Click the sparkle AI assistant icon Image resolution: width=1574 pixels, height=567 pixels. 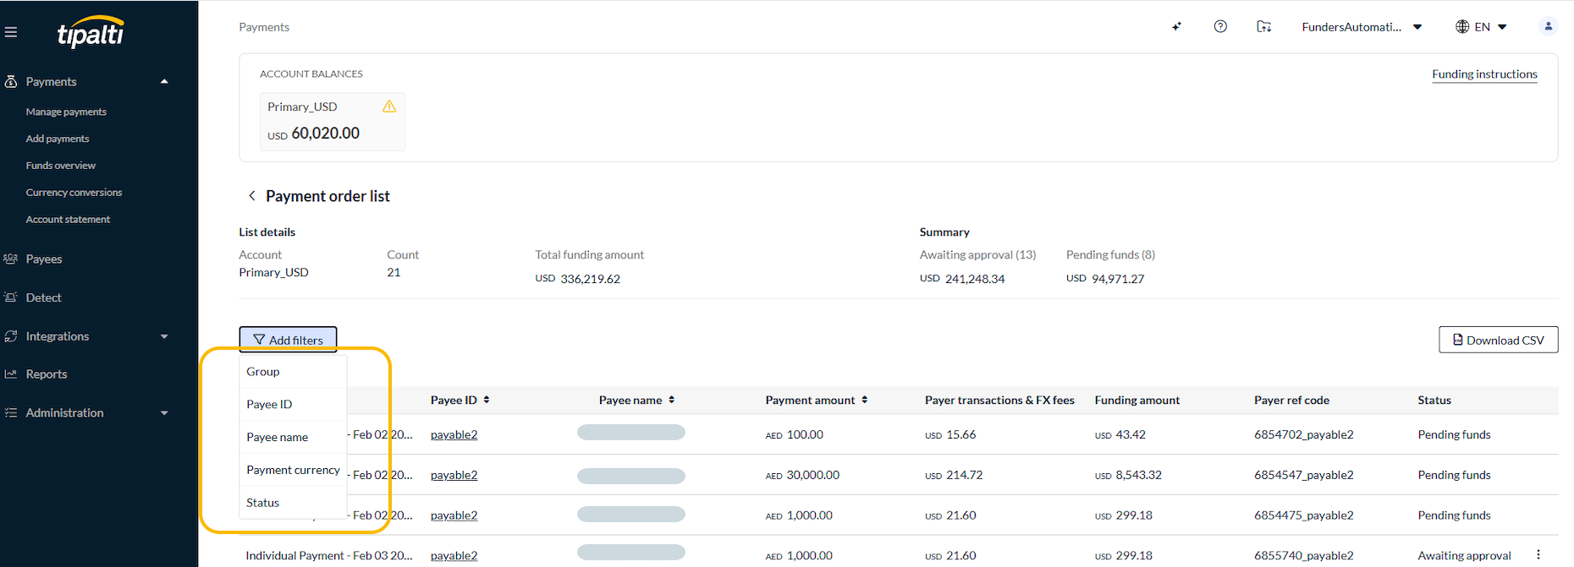coord(1176,27)
